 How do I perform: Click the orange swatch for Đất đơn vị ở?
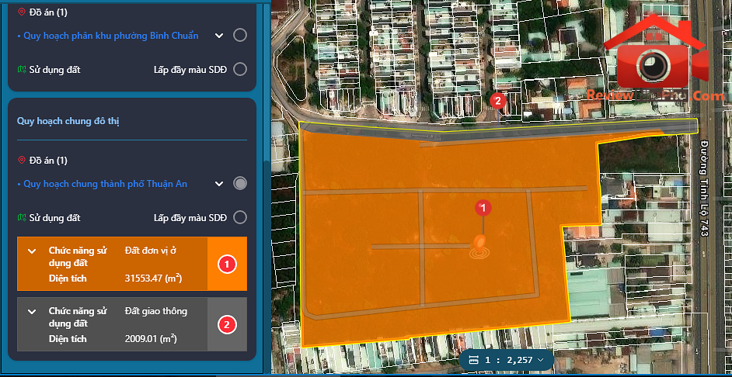tap(227, 264)
